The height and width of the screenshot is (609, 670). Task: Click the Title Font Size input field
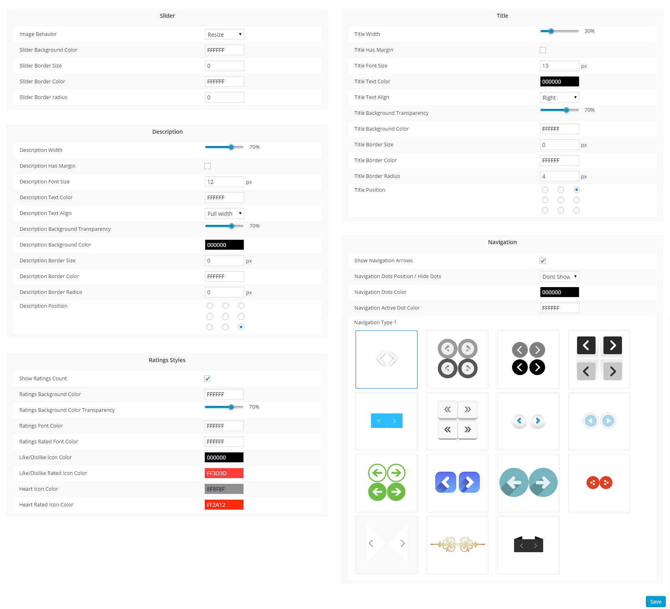pyautogui.click(x=559, y=66)
